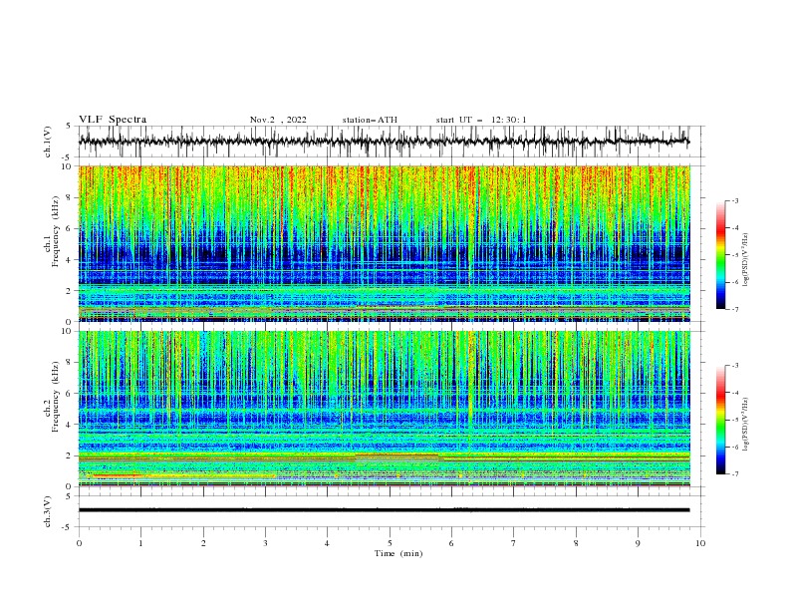The width and height of the screenshot is (789, 610).
Task: Click the time axis tick '3'
Action: (265, 543)
